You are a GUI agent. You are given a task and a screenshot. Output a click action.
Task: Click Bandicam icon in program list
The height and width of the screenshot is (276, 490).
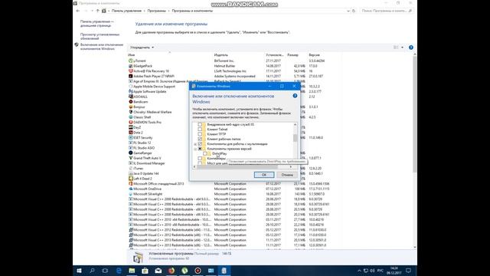click(131, 102)
